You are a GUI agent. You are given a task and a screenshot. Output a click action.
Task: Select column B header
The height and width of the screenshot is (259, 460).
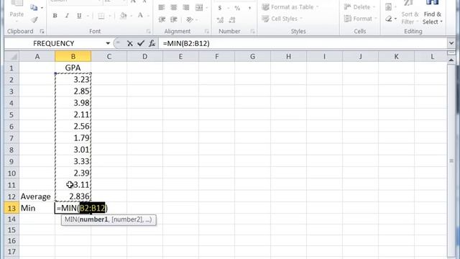coord(73,56)
